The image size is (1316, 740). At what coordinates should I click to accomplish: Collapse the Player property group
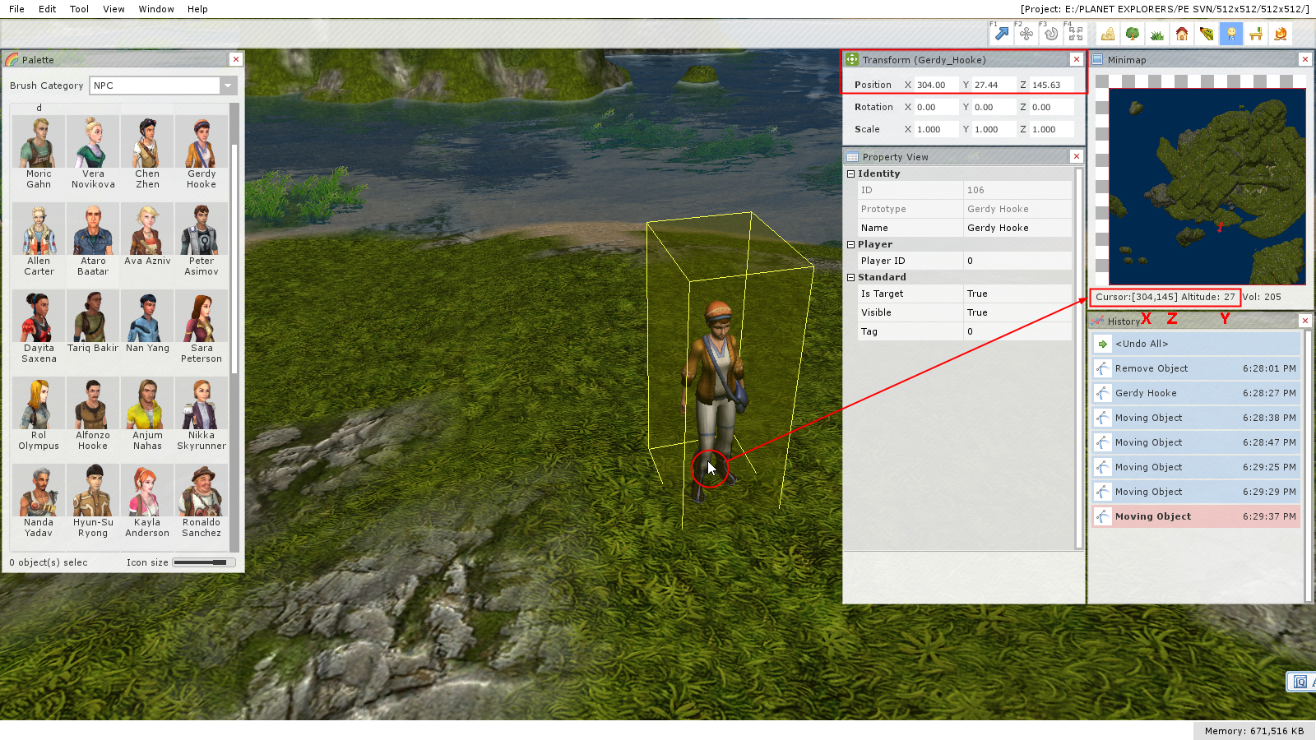point(851,244)
